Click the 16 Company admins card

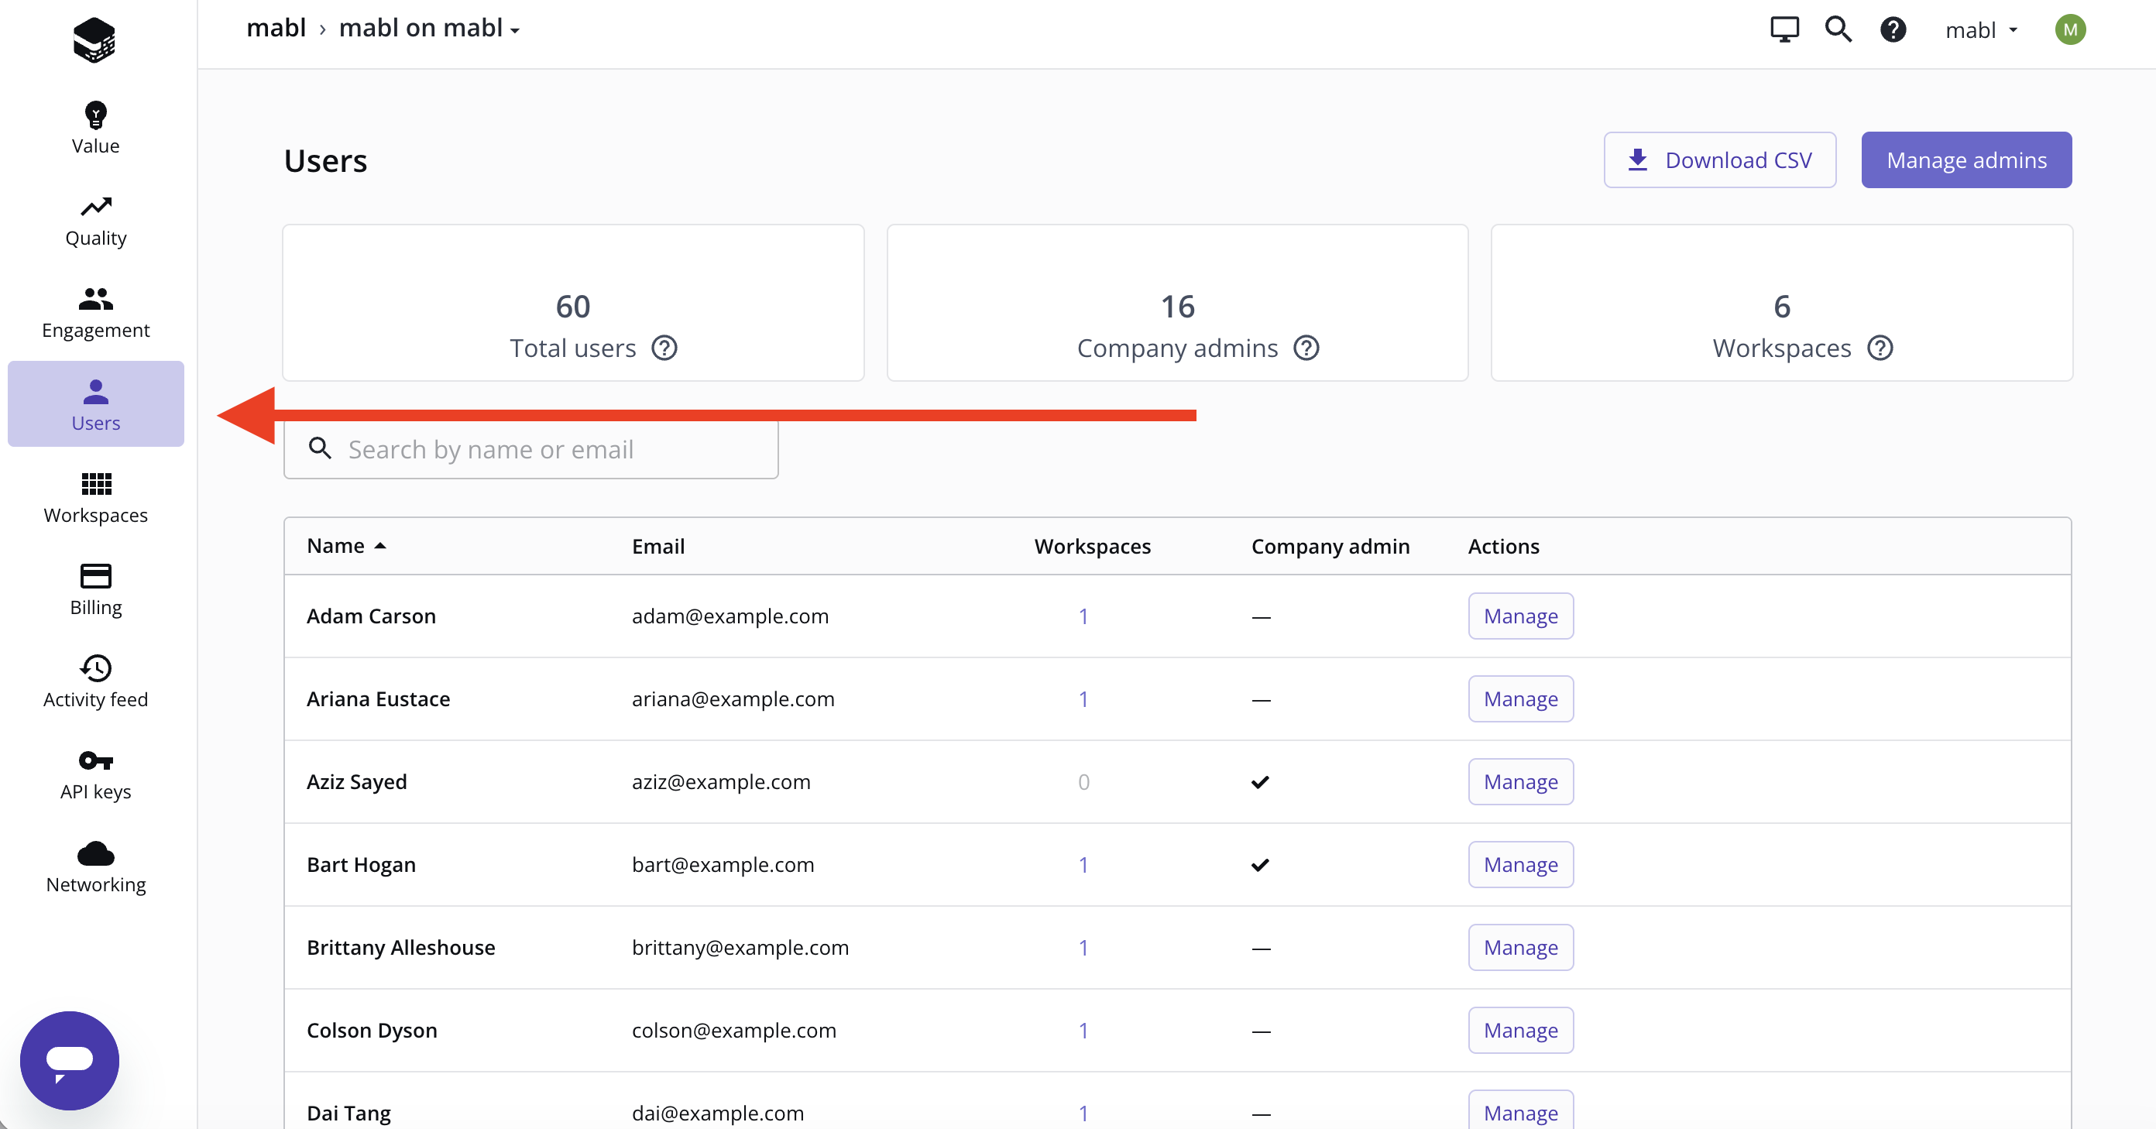tap(1177, 303)
